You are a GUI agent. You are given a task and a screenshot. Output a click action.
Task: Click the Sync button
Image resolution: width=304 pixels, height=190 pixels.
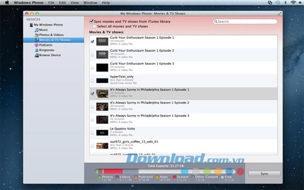click(264, 173)
